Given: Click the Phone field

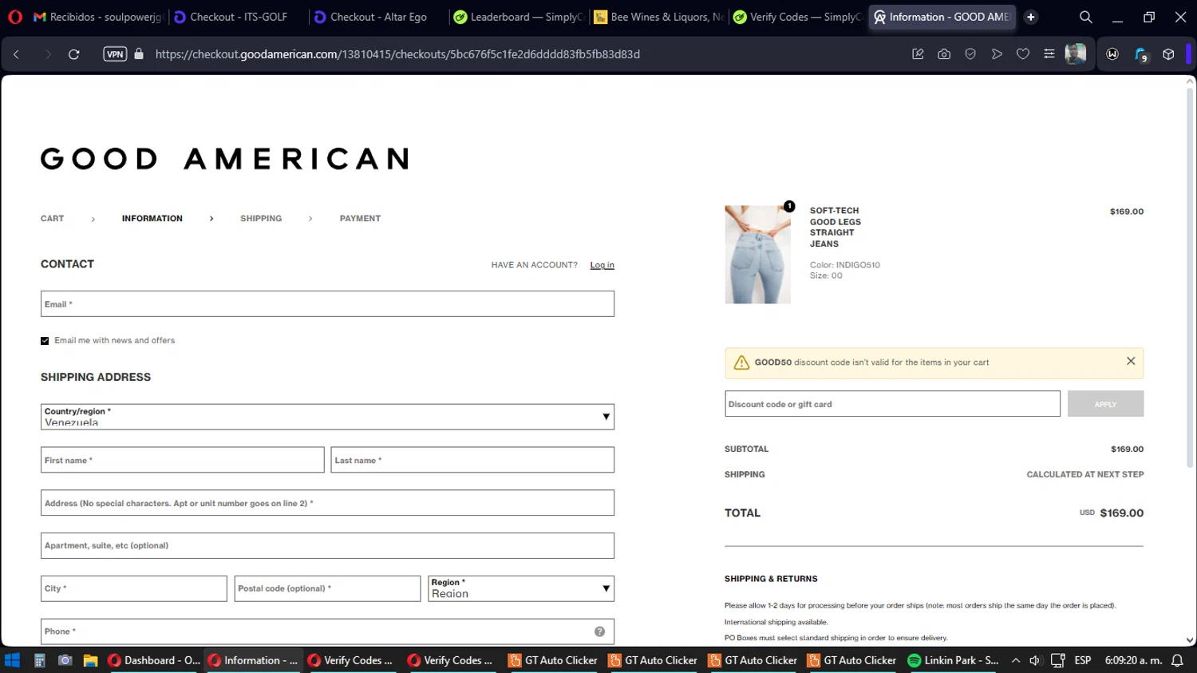Looking at the screenshot, I should [327, 631].
